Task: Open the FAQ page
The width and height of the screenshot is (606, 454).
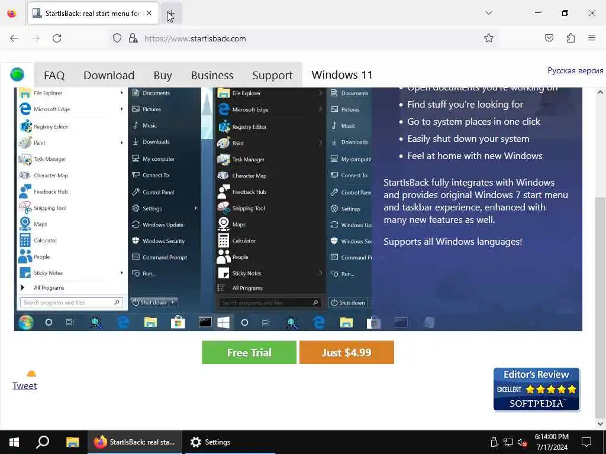Action: pyautogui.click(x=54, y=75)
